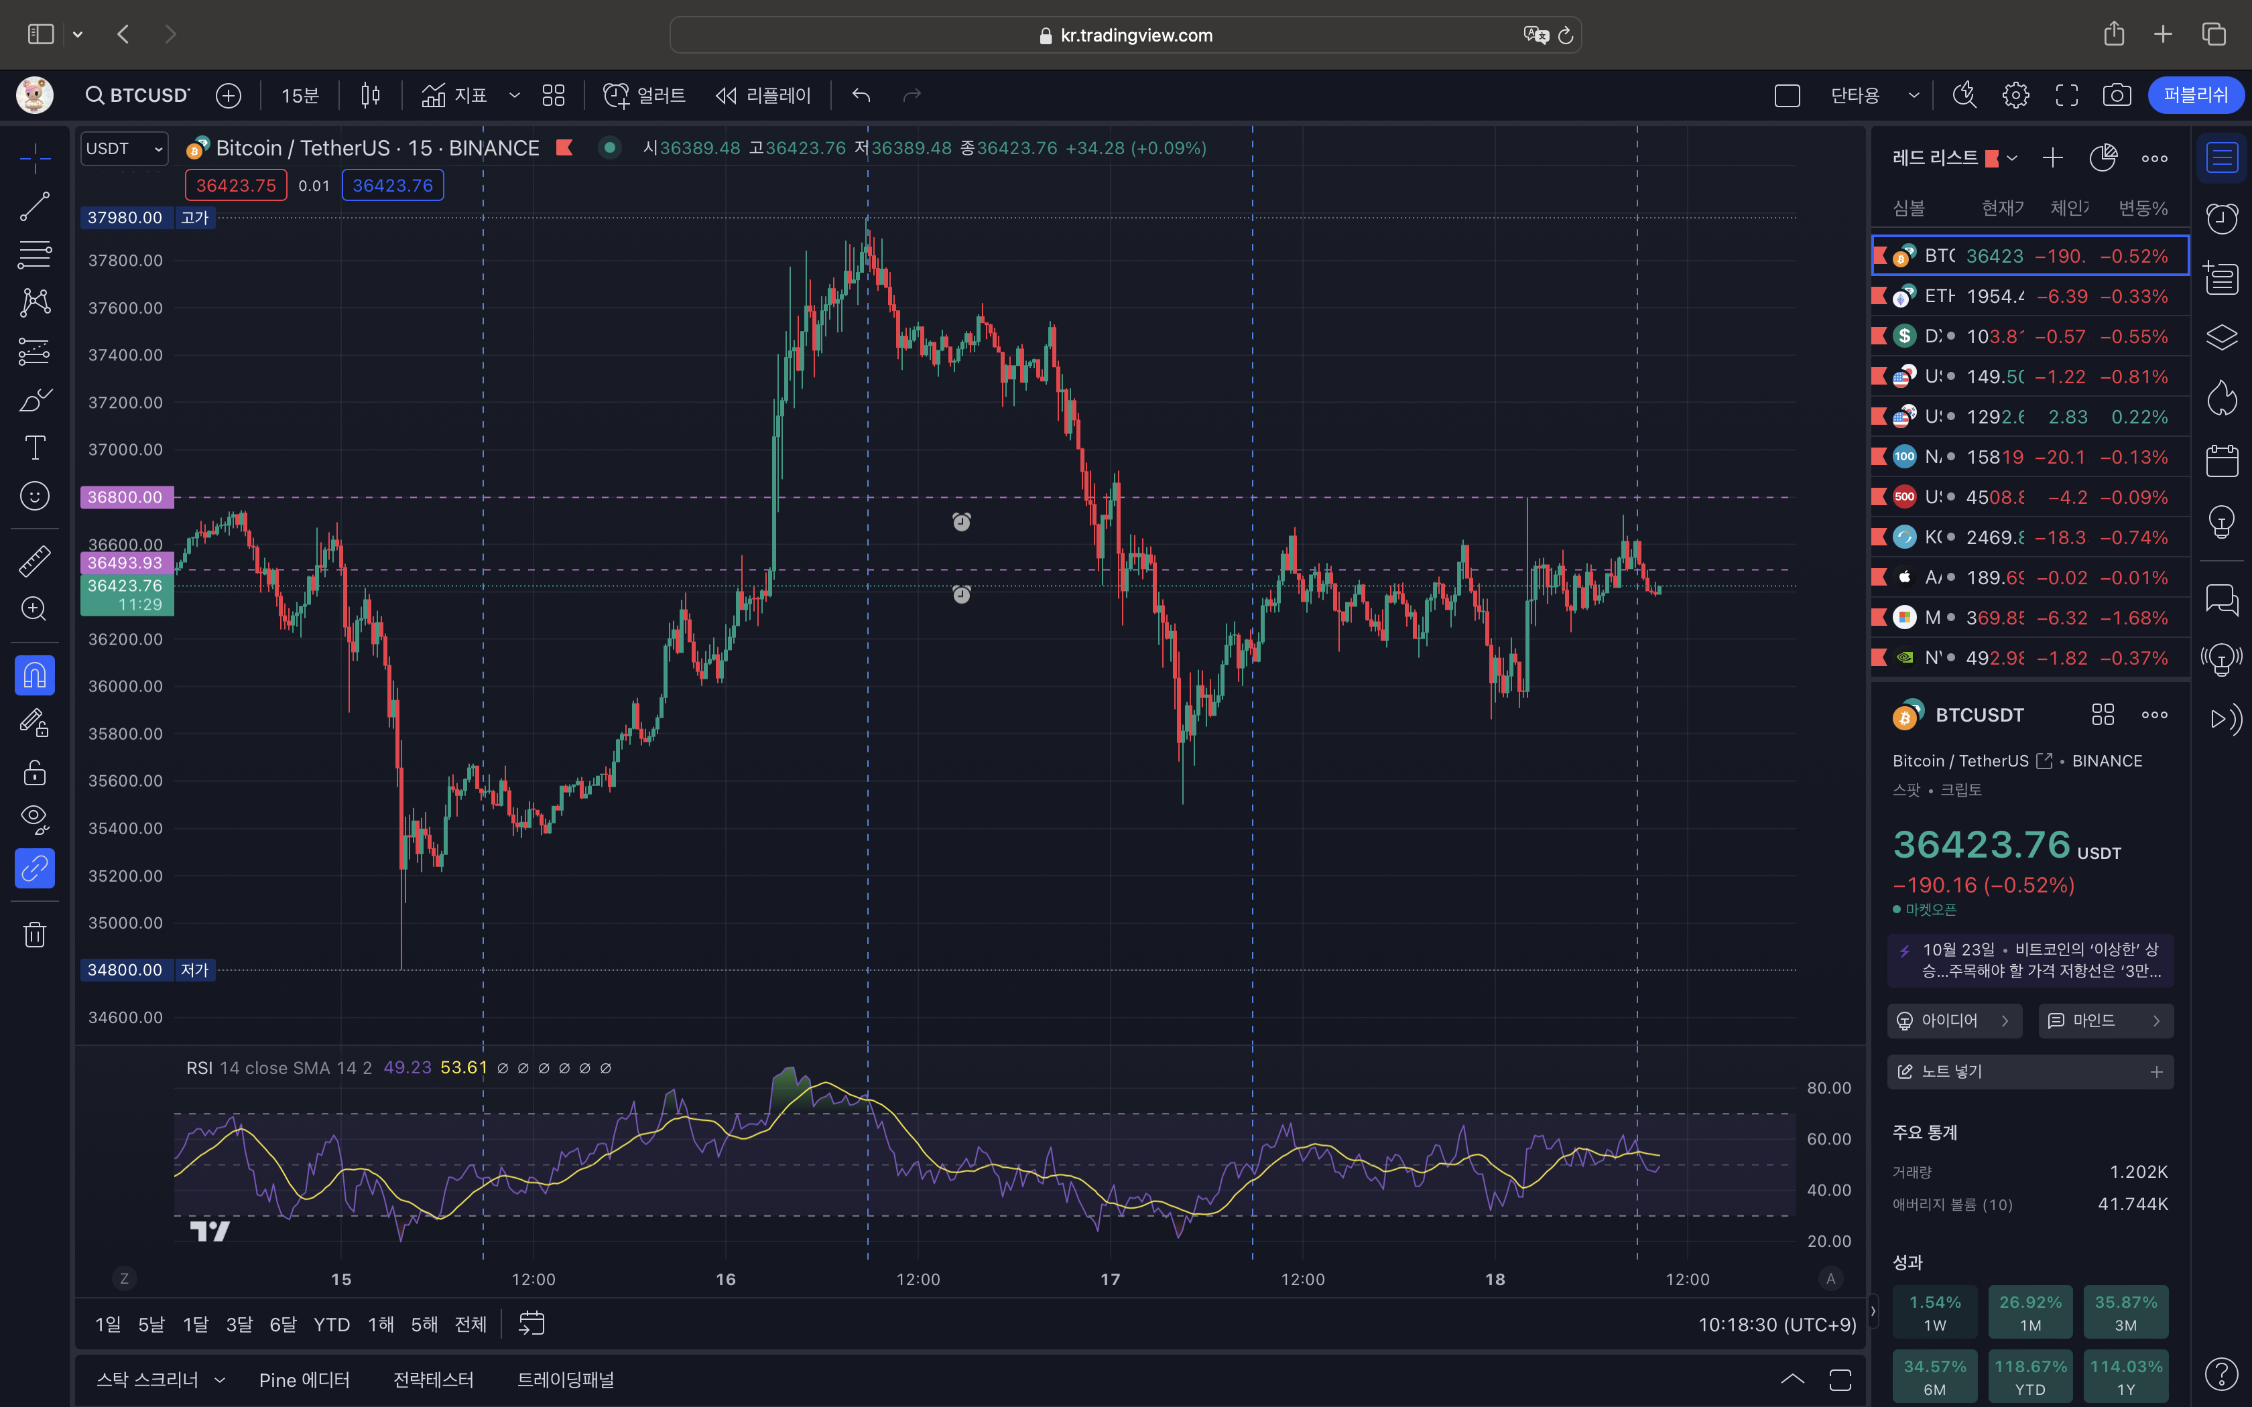Open the chart layout selector square
The height and width of the screenshot is (1407, 2252).
coord(1787,95)
